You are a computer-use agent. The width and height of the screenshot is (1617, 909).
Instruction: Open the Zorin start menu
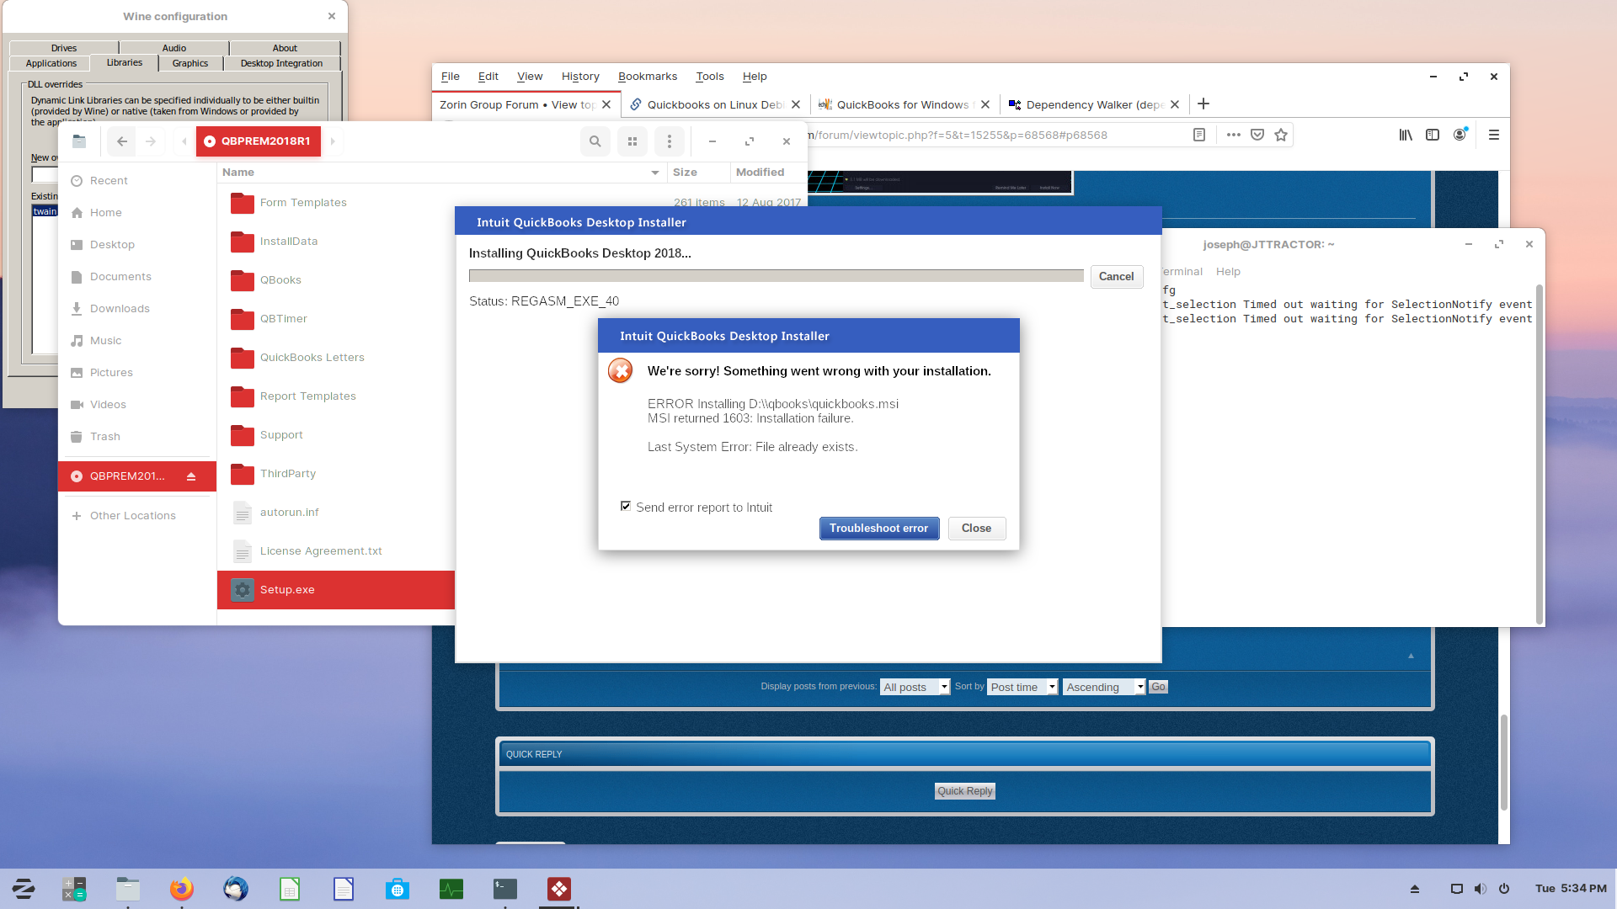click(24, 889)
